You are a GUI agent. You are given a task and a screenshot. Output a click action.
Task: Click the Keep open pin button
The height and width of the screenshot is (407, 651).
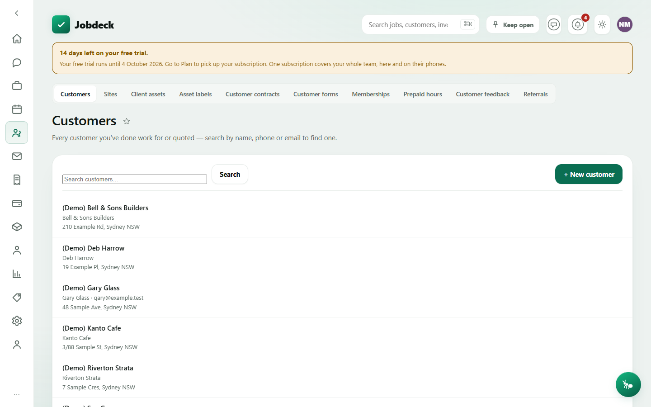(x=513, y=24)
